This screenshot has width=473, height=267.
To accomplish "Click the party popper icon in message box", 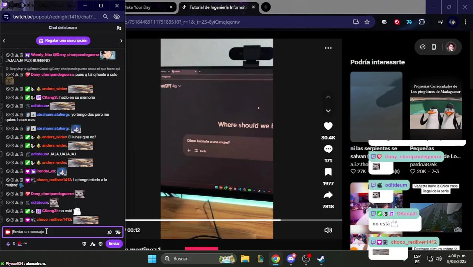I will point(110,232).
